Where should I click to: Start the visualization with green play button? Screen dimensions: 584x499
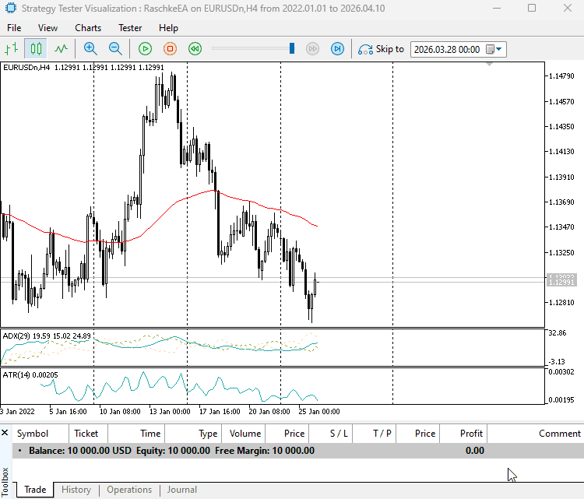click(146, 49)
